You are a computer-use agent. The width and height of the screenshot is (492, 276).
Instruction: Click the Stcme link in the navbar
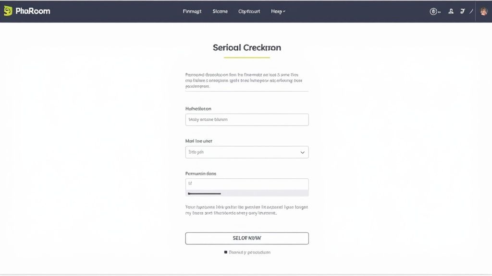tap(220, 11)
